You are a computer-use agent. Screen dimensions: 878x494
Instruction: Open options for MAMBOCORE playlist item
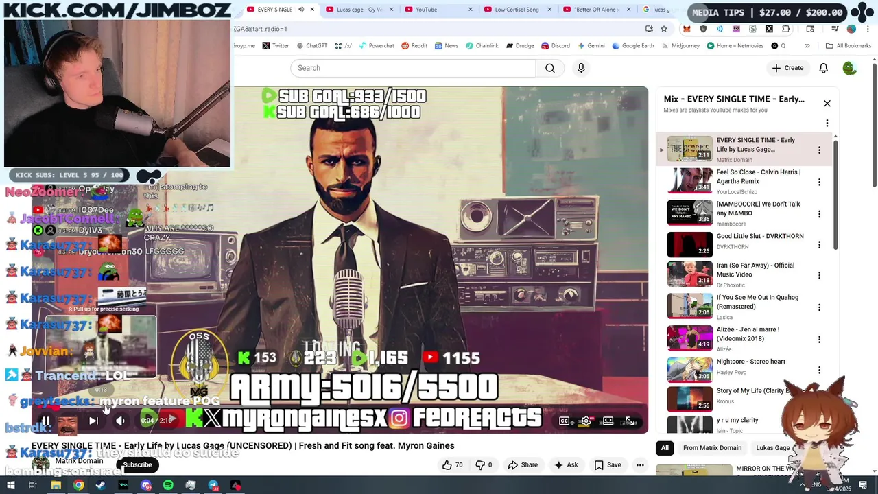[x=819, y=214]
